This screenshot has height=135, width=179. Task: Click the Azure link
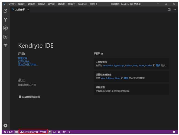click(141, 65)
